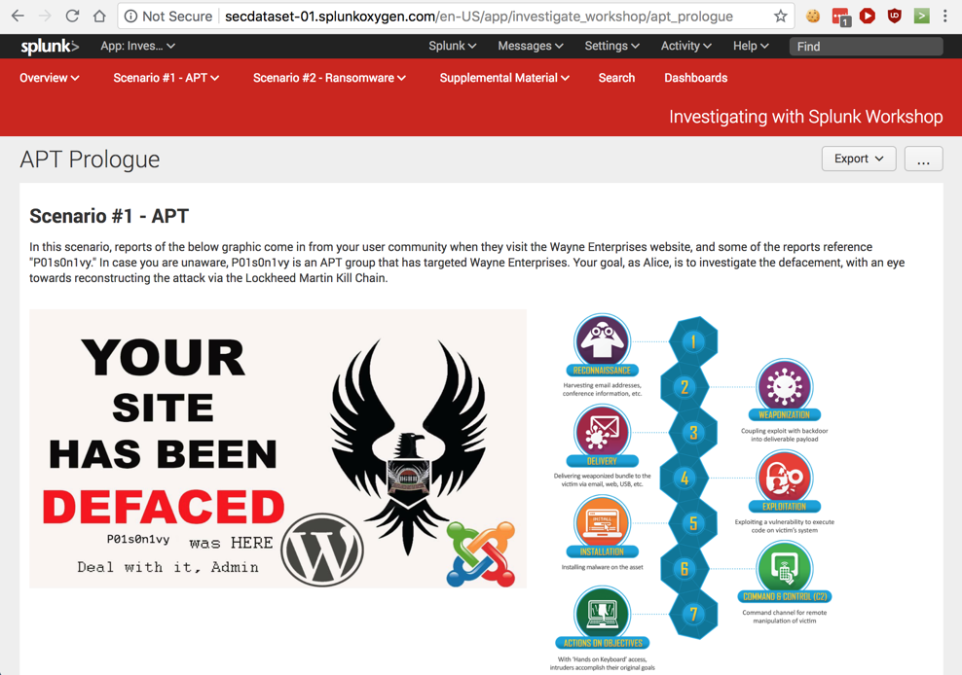Image resolution: width=962 pixels, height=675 pixels.
Task: Open the Splunk user menu
Action: tap(452, 46)
